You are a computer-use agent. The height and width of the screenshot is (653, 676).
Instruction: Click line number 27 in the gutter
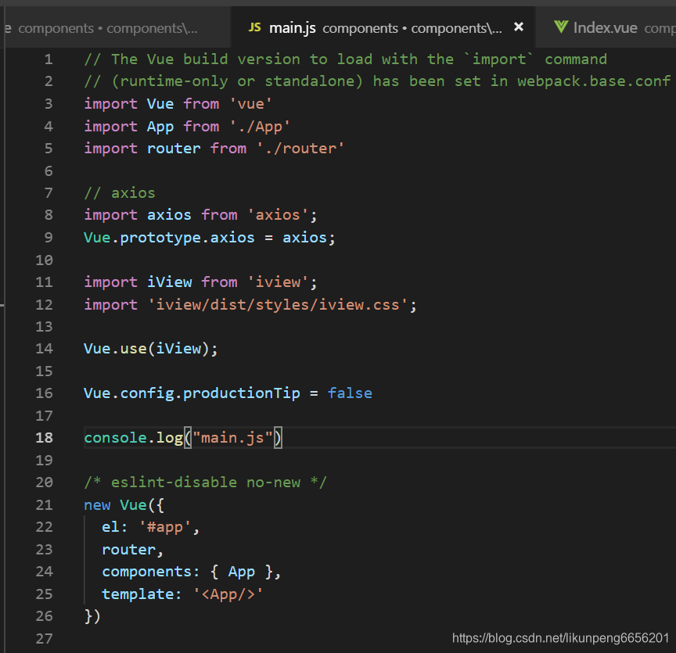tap(44, 639)
